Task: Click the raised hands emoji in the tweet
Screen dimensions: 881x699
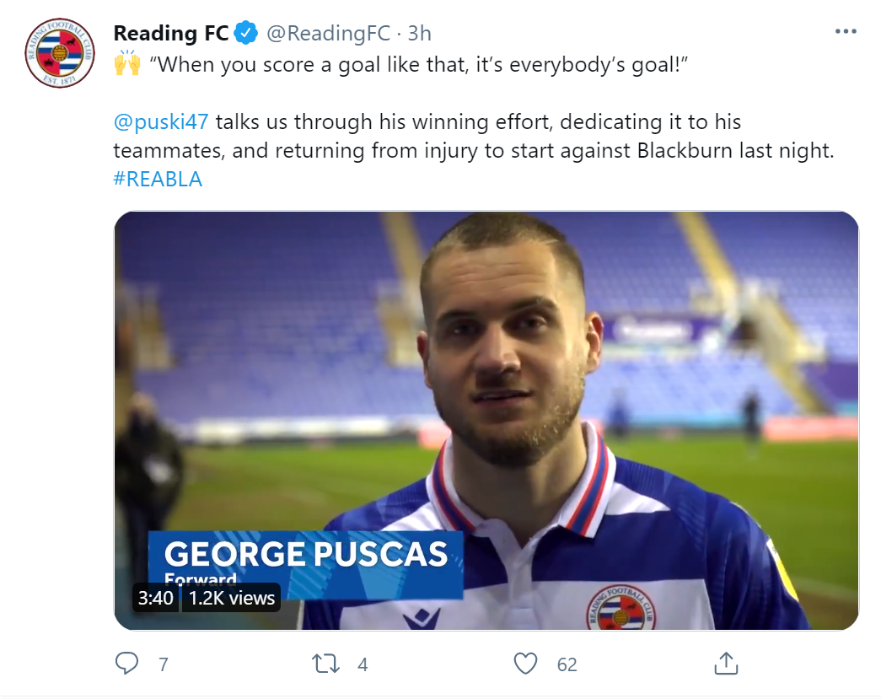Action: [x=127, y=64]
